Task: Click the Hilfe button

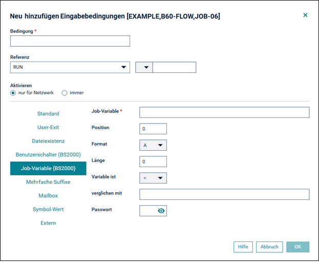Action: pyautogui.click(x=243, y=247)
